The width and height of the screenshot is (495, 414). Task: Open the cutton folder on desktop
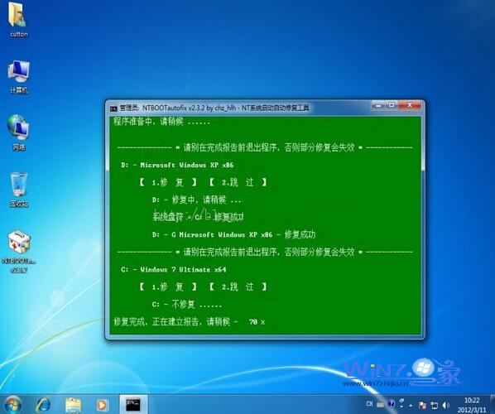[18, 20]
